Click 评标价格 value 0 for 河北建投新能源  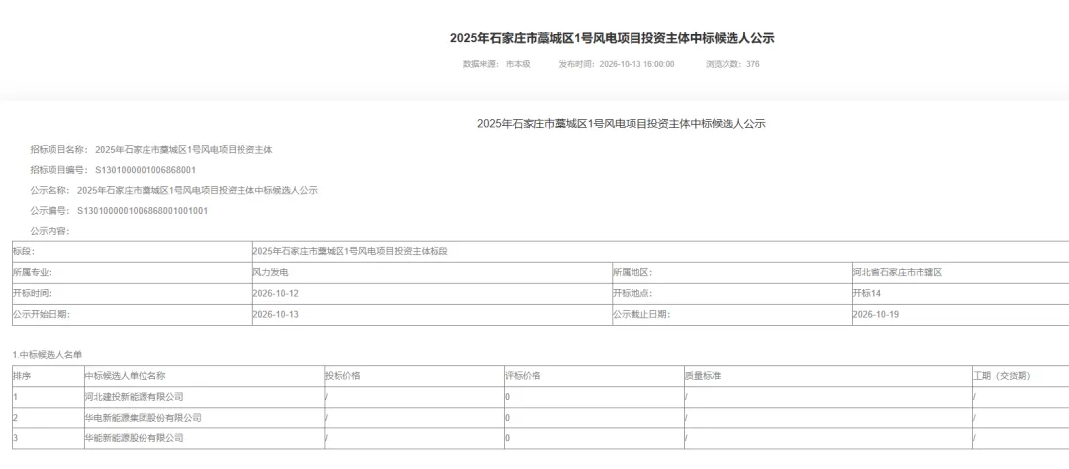[x=594, y=397]
